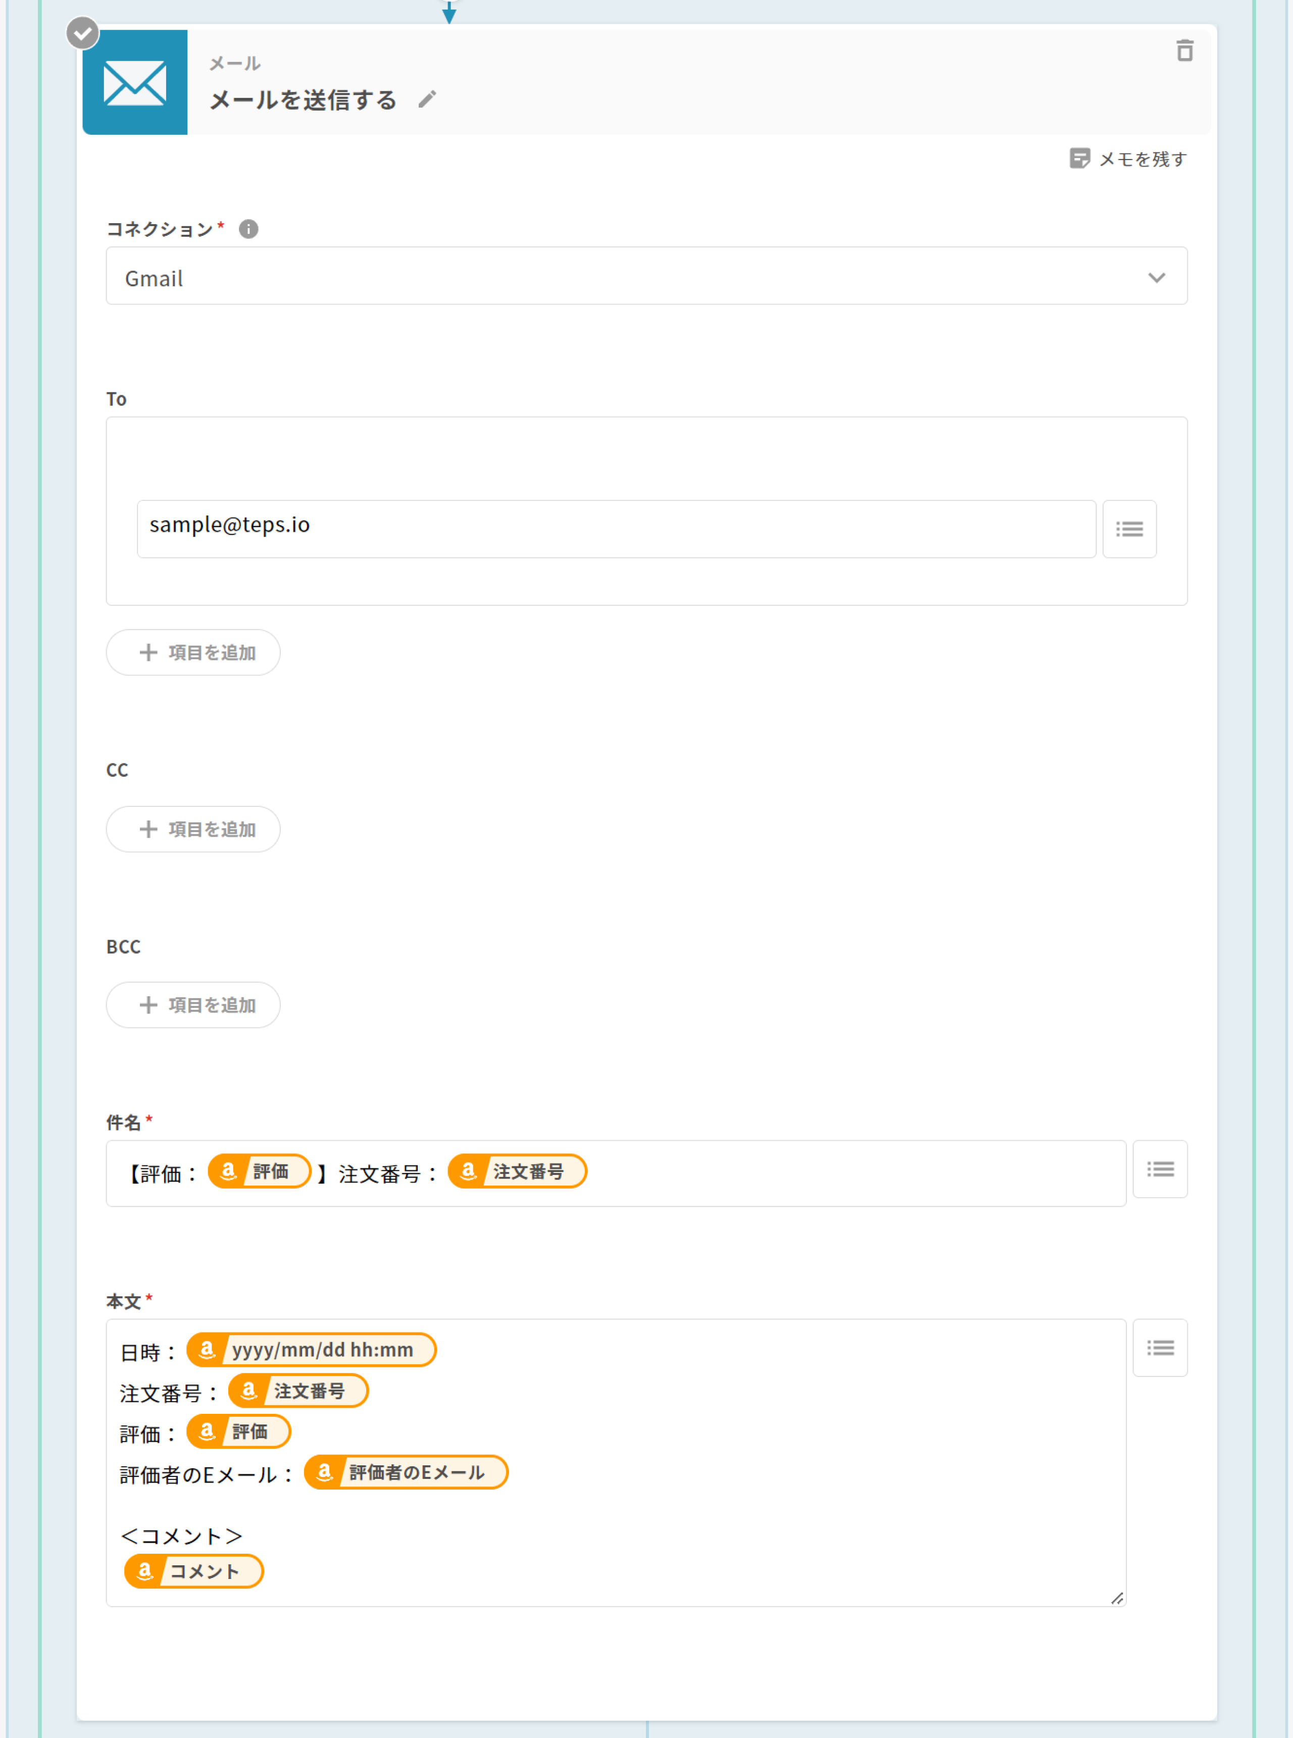
Task: Click the pencil edit icon beside step title
Action: (427, 99)
